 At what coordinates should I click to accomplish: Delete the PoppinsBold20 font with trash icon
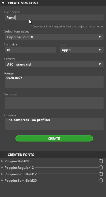point(101,161)
